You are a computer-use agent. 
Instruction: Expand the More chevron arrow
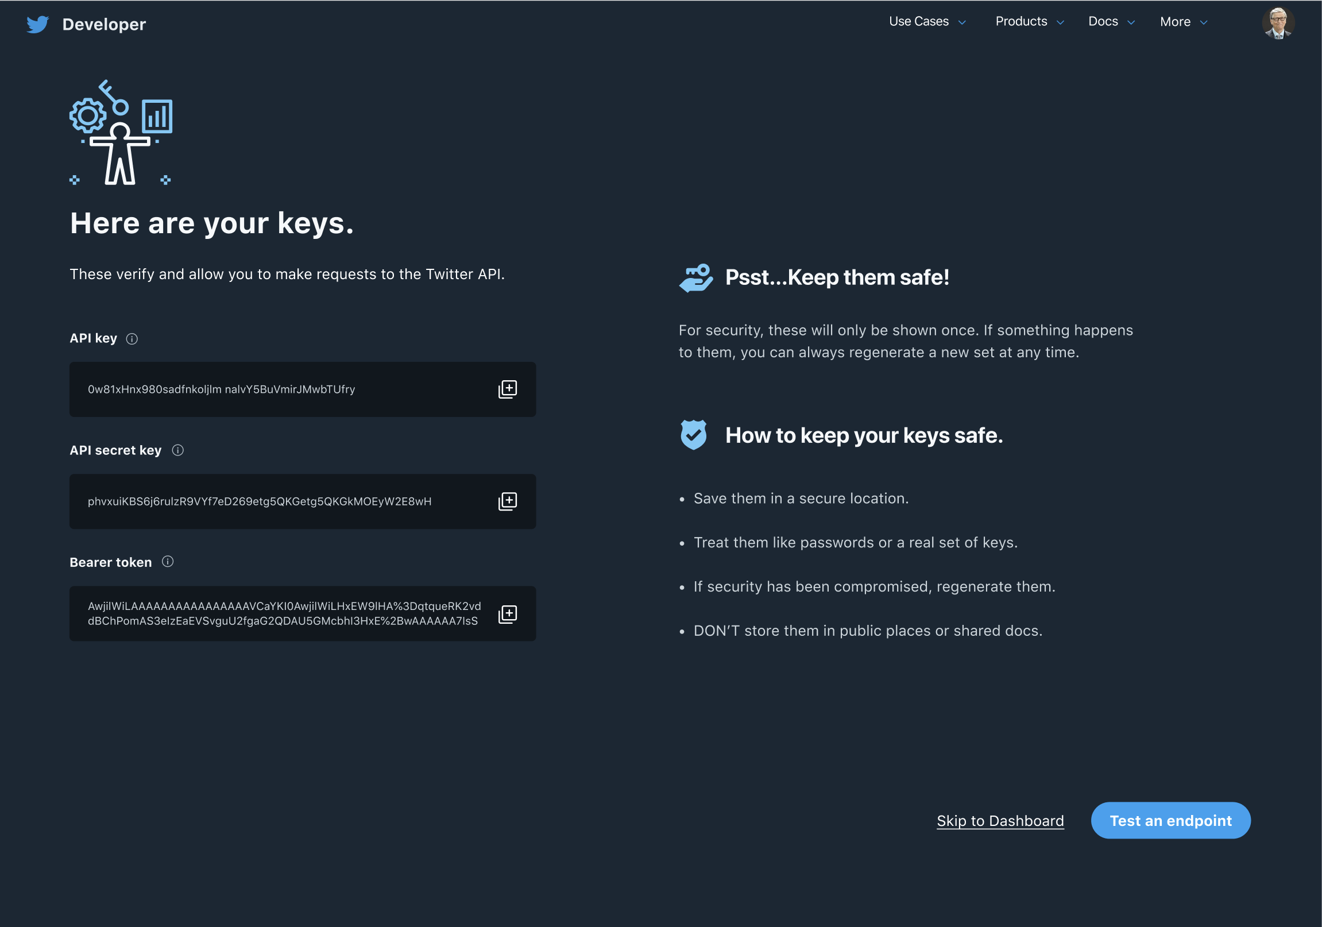point(1203,22)
